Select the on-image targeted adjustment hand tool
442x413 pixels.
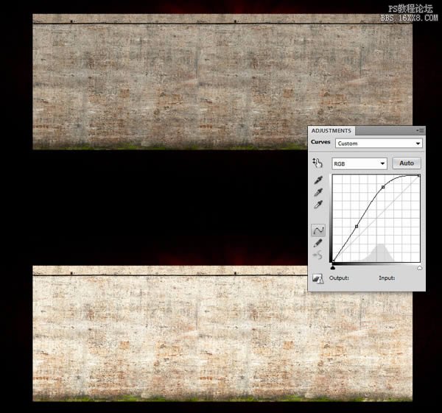pos(318,163)
